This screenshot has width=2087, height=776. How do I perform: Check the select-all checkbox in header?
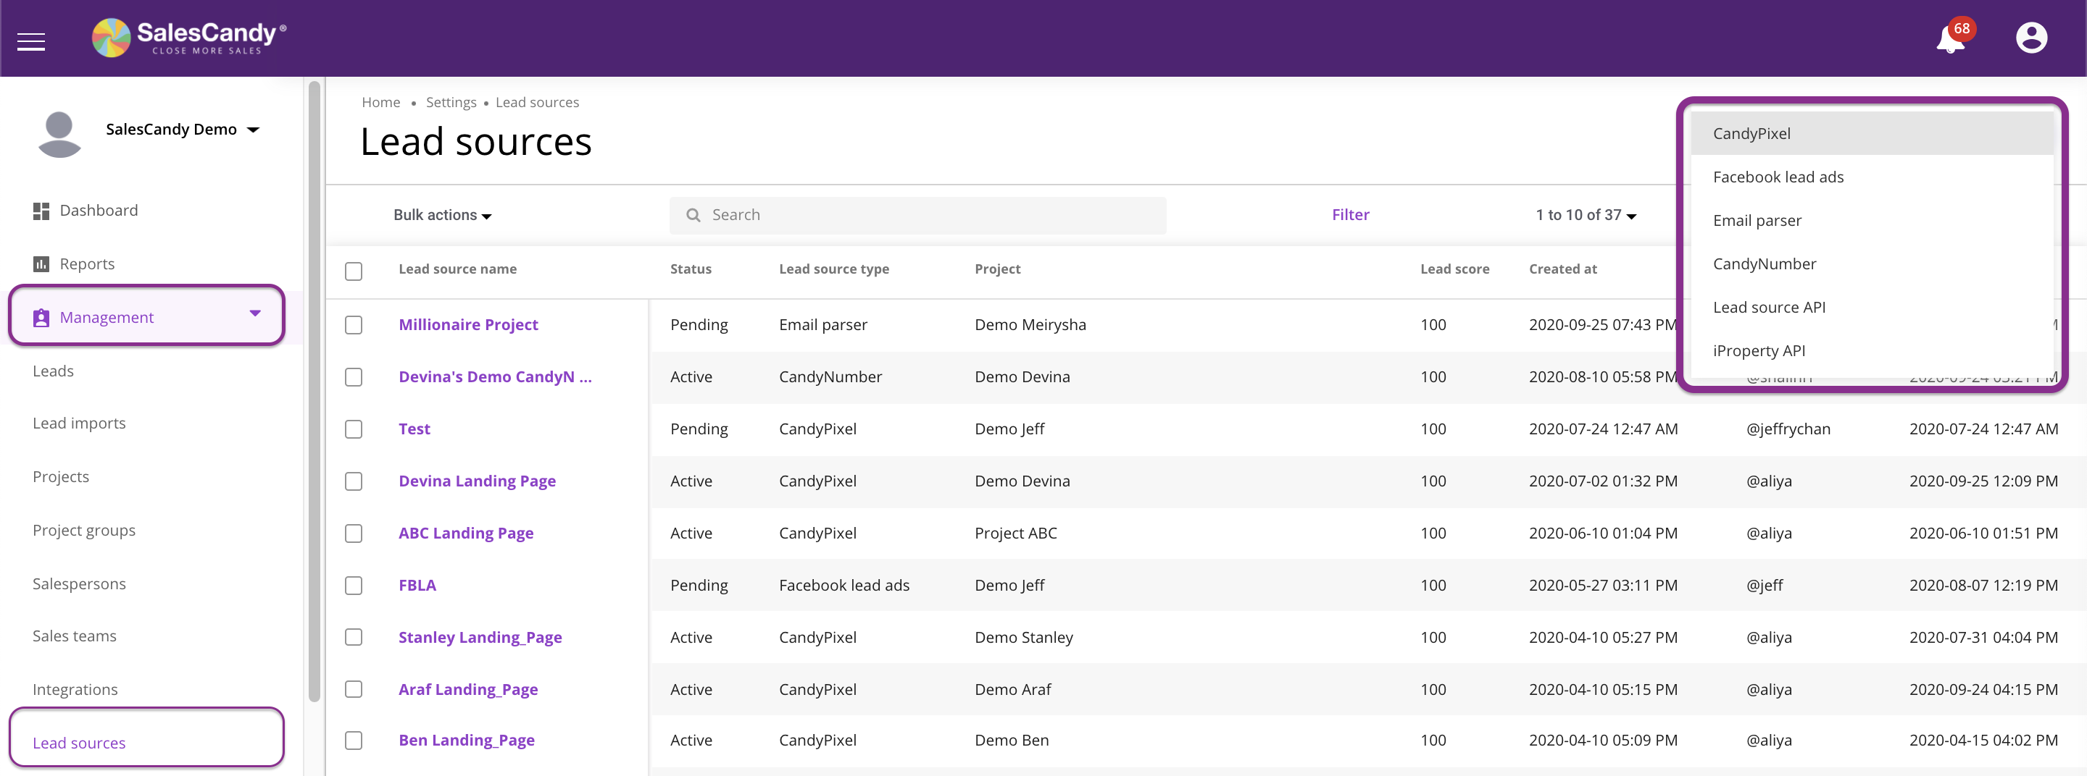click(353, 271)
